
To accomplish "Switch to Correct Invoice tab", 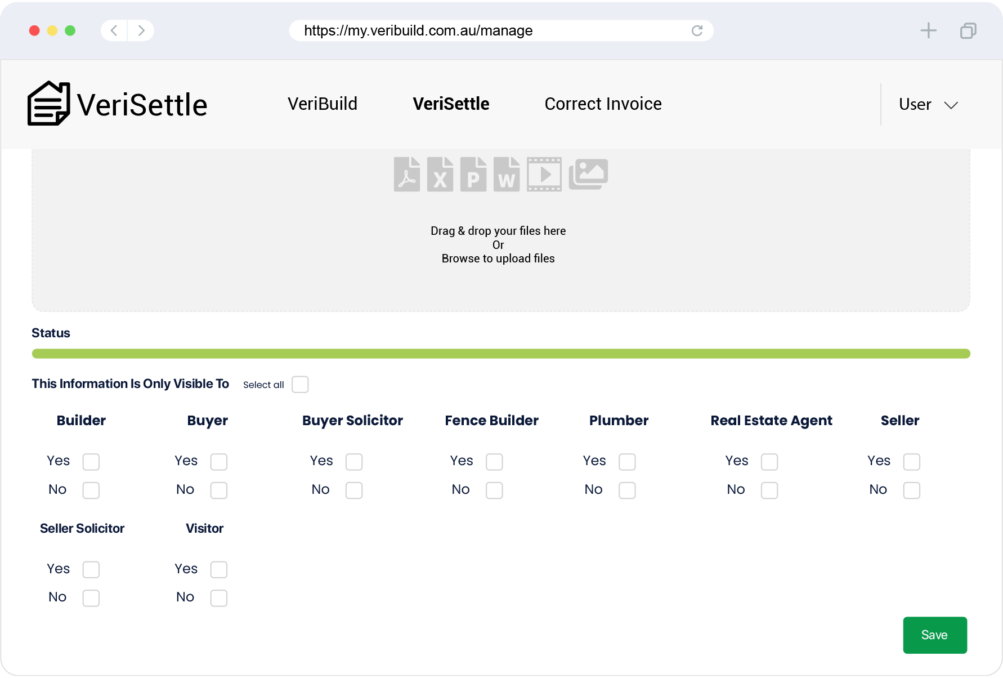I will coord(603,104).
